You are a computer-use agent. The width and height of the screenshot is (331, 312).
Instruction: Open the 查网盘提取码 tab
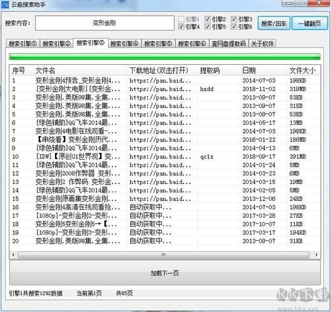[x=228, y=44]
